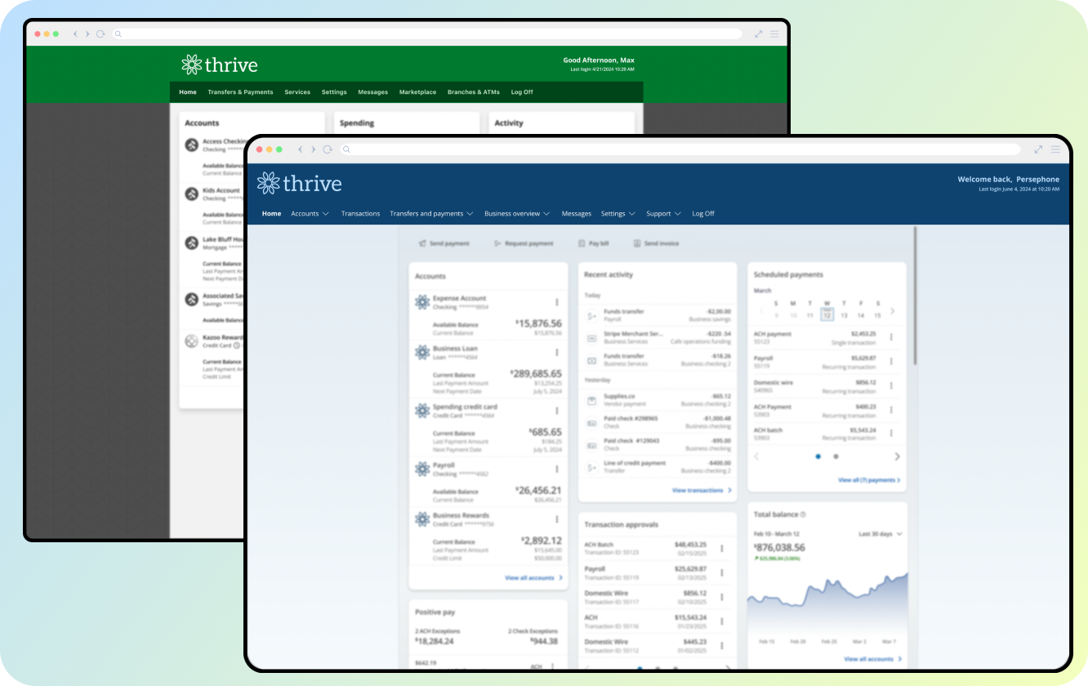Open Marketplace in the green back window nav
The image size is (1088, 686).
[417, 92]
